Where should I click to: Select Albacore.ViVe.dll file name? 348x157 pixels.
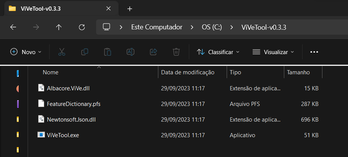tap(68, 88)
